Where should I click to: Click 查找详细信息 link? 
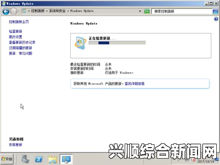click(134, 84)
